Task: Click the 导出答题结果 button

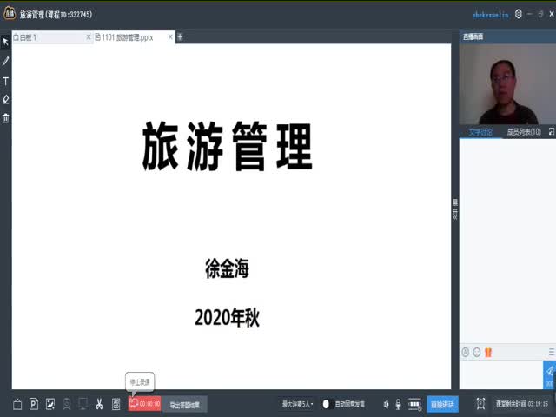Action: pyautogui.click(x=185, y=405)
